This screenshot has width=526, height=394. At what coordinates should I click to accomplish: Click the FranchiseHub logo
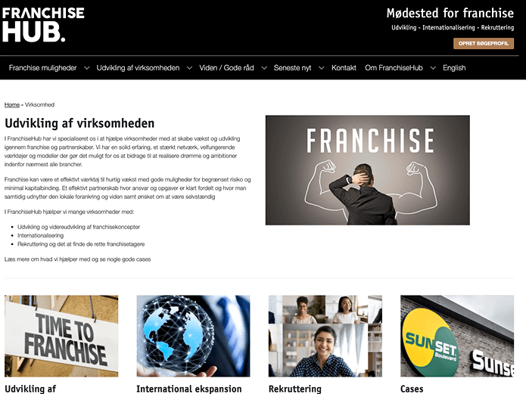43,25
